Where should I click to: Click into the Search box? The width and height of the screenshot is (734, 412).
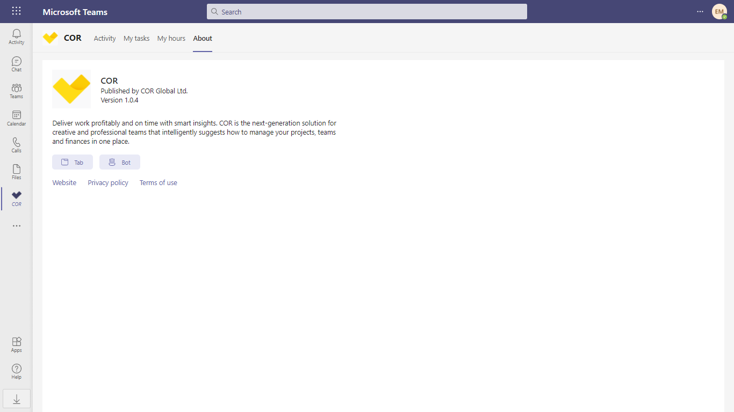pyautogui.click(x=367, y=11)
